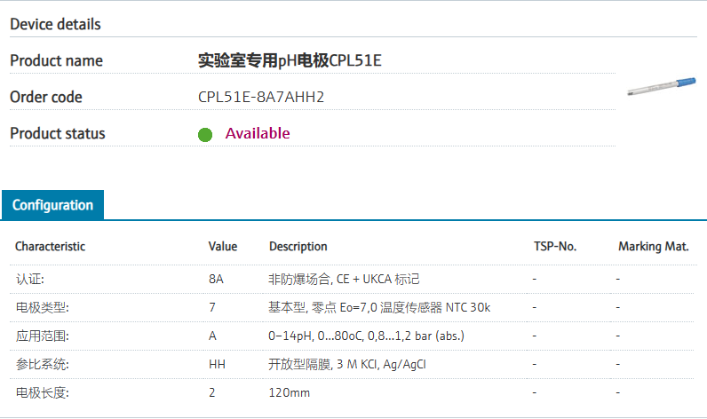Click the TSP-No. column header
Screen dimensions: 707x419
[555, 246]
